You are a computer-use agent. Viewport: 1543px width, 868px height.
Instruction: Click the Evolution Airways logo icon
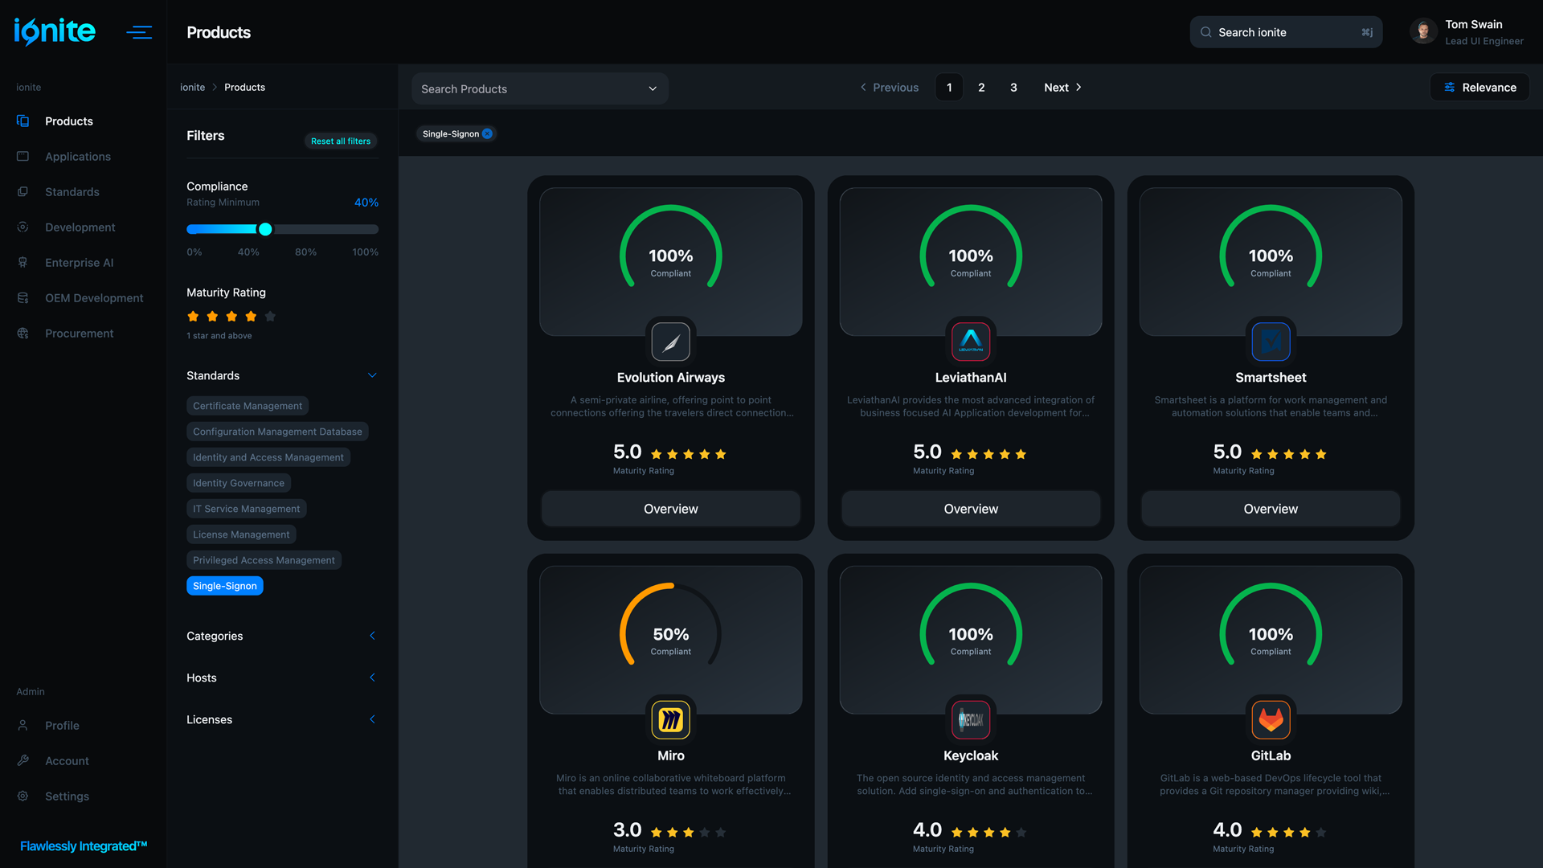671,342
